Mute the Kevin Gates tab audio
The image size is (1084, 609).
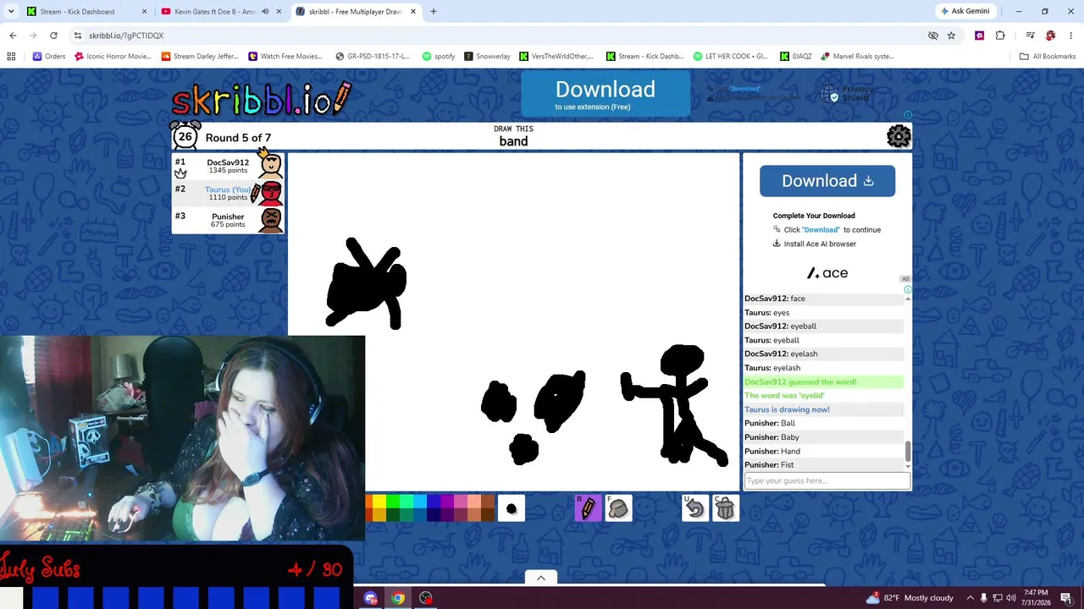coord(265,12)
